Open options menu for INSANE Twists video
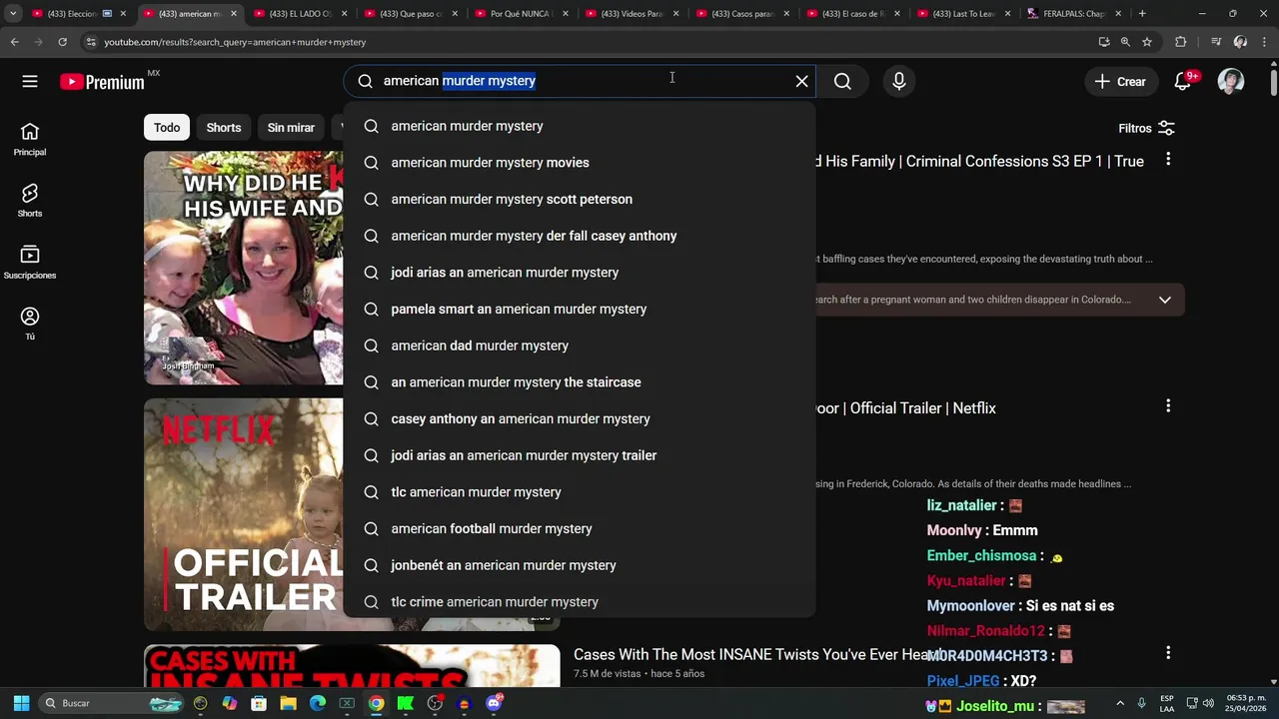Viewport: 1279px width, 719px height. (1168, 652)
